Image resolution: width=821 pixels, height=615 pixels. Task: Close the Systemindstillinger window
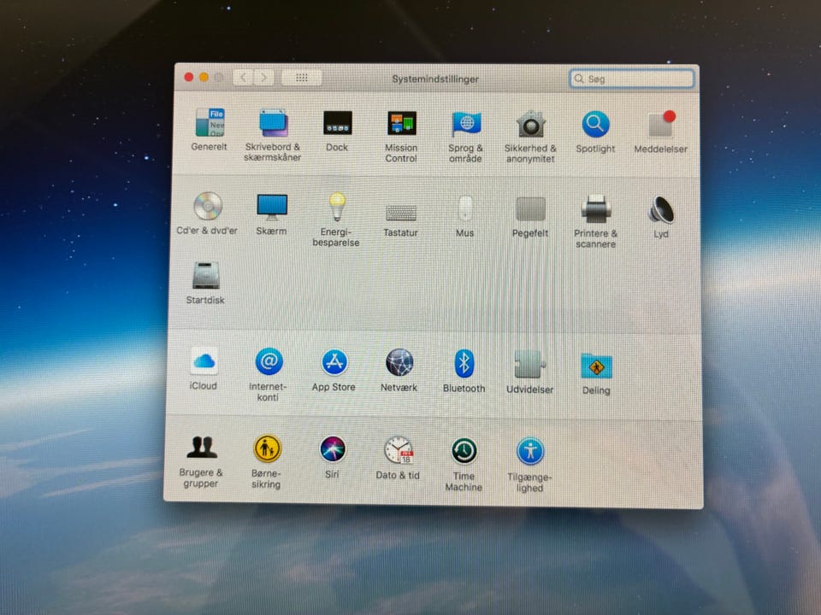[x=189, y=78]
